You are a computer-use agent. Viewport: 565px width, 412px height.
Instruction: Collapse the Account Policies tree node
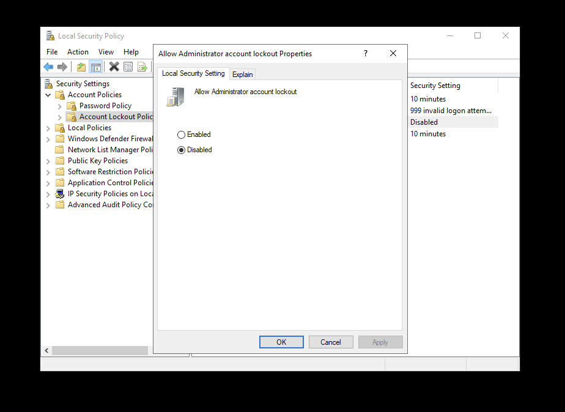pyautogui.click(x=48, y=95)
